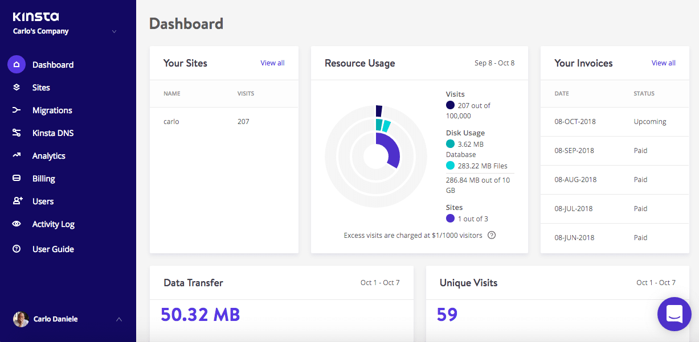Click the Upcoming invoice status for 08-OCT-2018
This screenshot has width=699, height=342.
649,121
